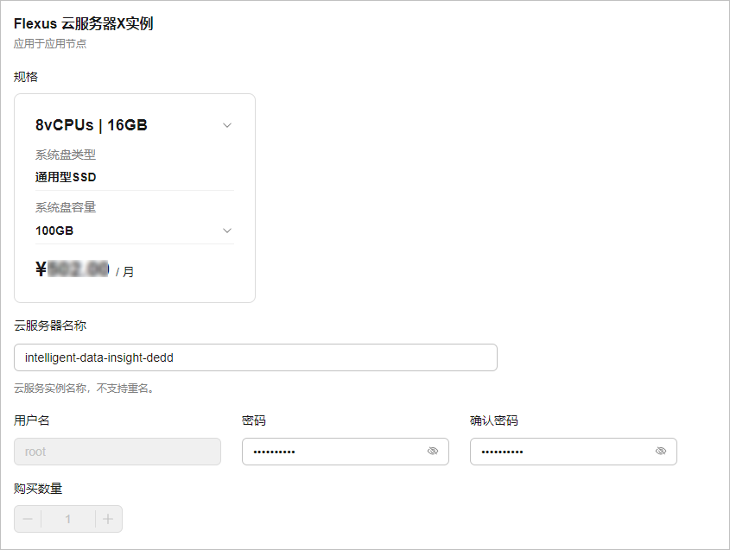This screenshot has width=730, height=550.
Task: Focus the 确认密码 confirm password field
Action: pos(573,452)
